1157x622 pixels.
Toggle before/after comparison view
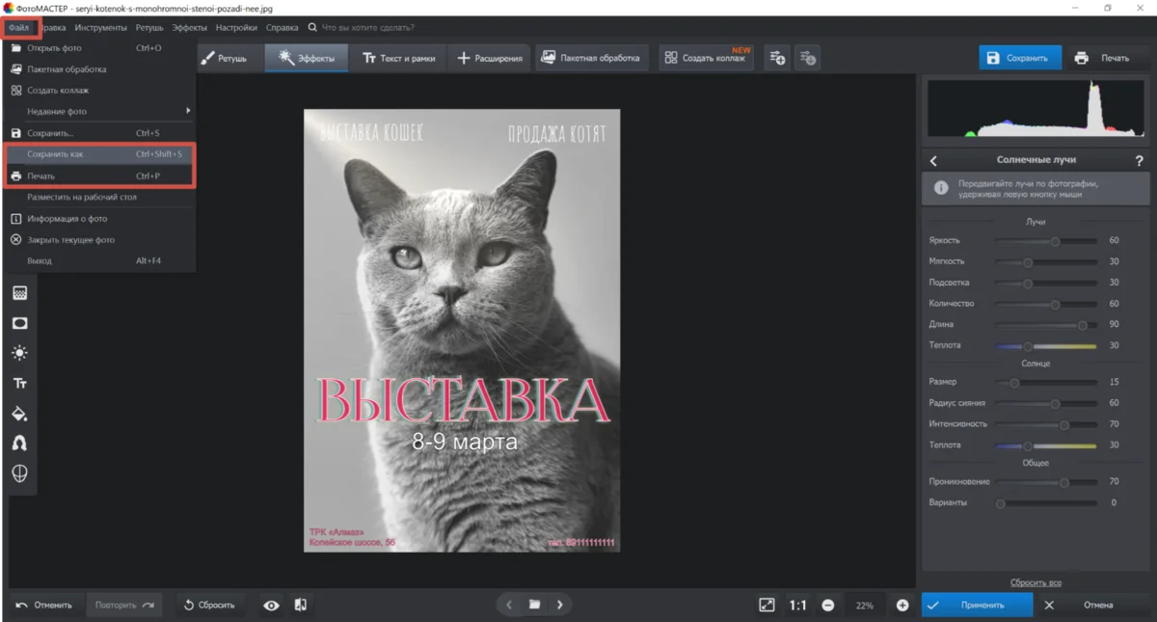point(301,605)
